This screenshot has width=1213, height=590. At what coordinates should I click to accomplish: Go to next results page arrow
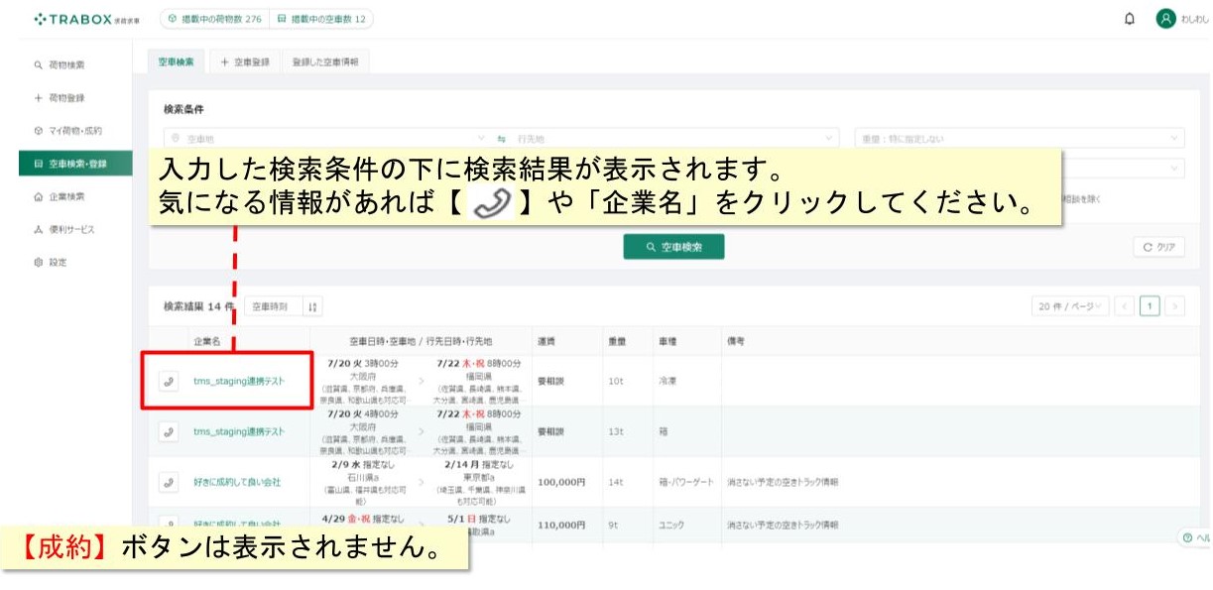1175,306
